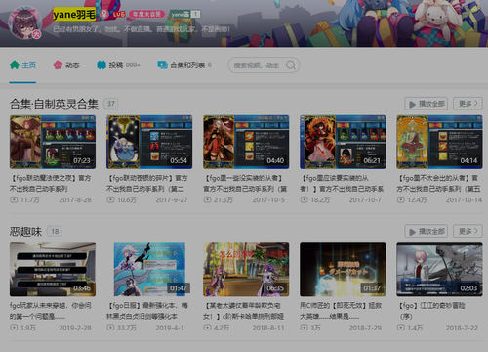This screenshot has height=352, width=488.
Task: Click play-count icon next to 1.4万
Action: [400, 328]
